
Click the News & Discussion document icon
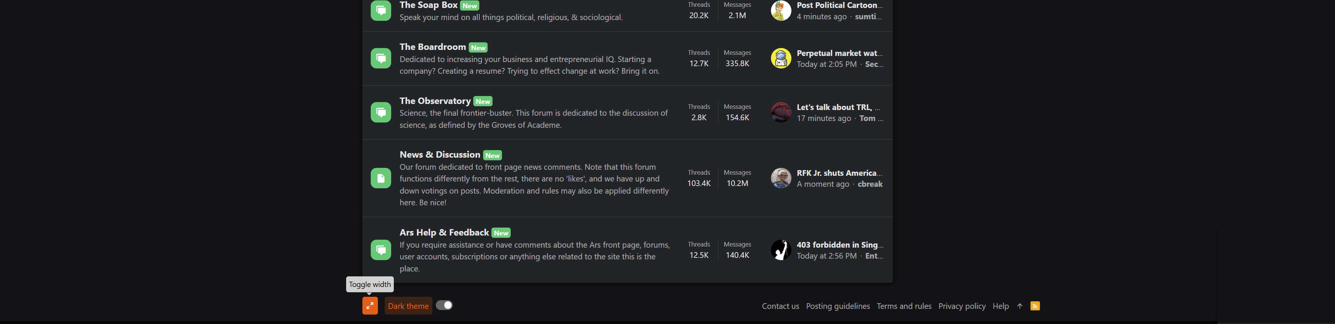pos(381,178)
